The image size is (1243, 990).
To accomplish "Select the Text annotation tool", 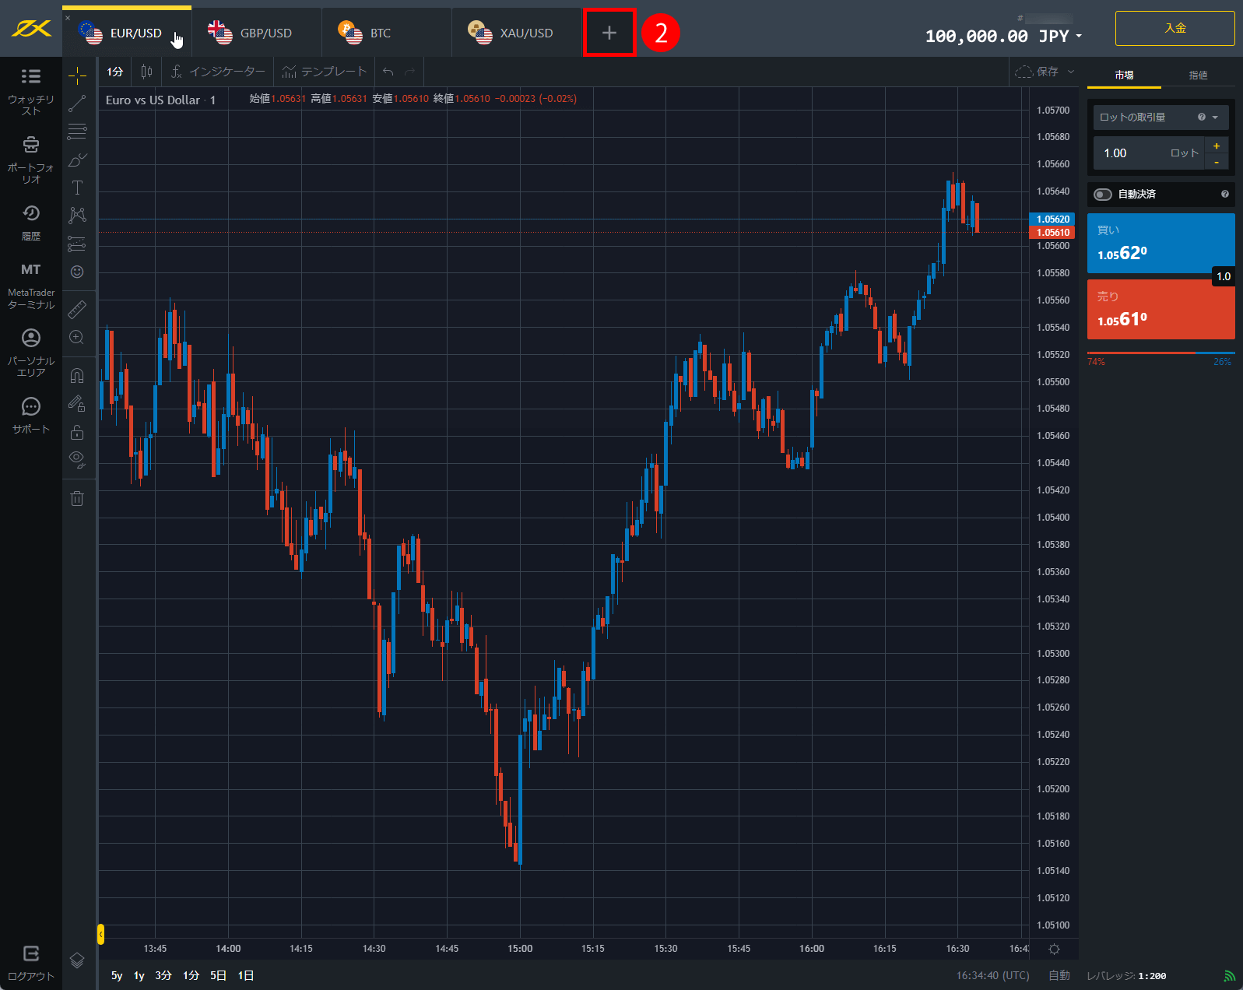I will tap(77, 188).
